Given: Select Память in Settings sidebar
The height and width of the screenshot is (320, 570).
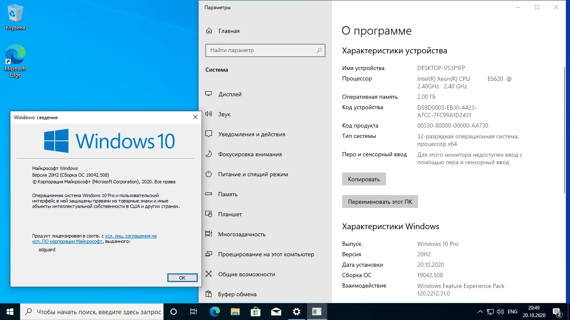Looking at the screenshot, I should (265, 194).
